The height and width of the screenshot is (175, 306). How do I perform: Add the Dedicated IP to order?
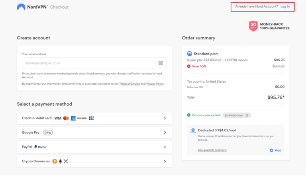pos(275,150)
